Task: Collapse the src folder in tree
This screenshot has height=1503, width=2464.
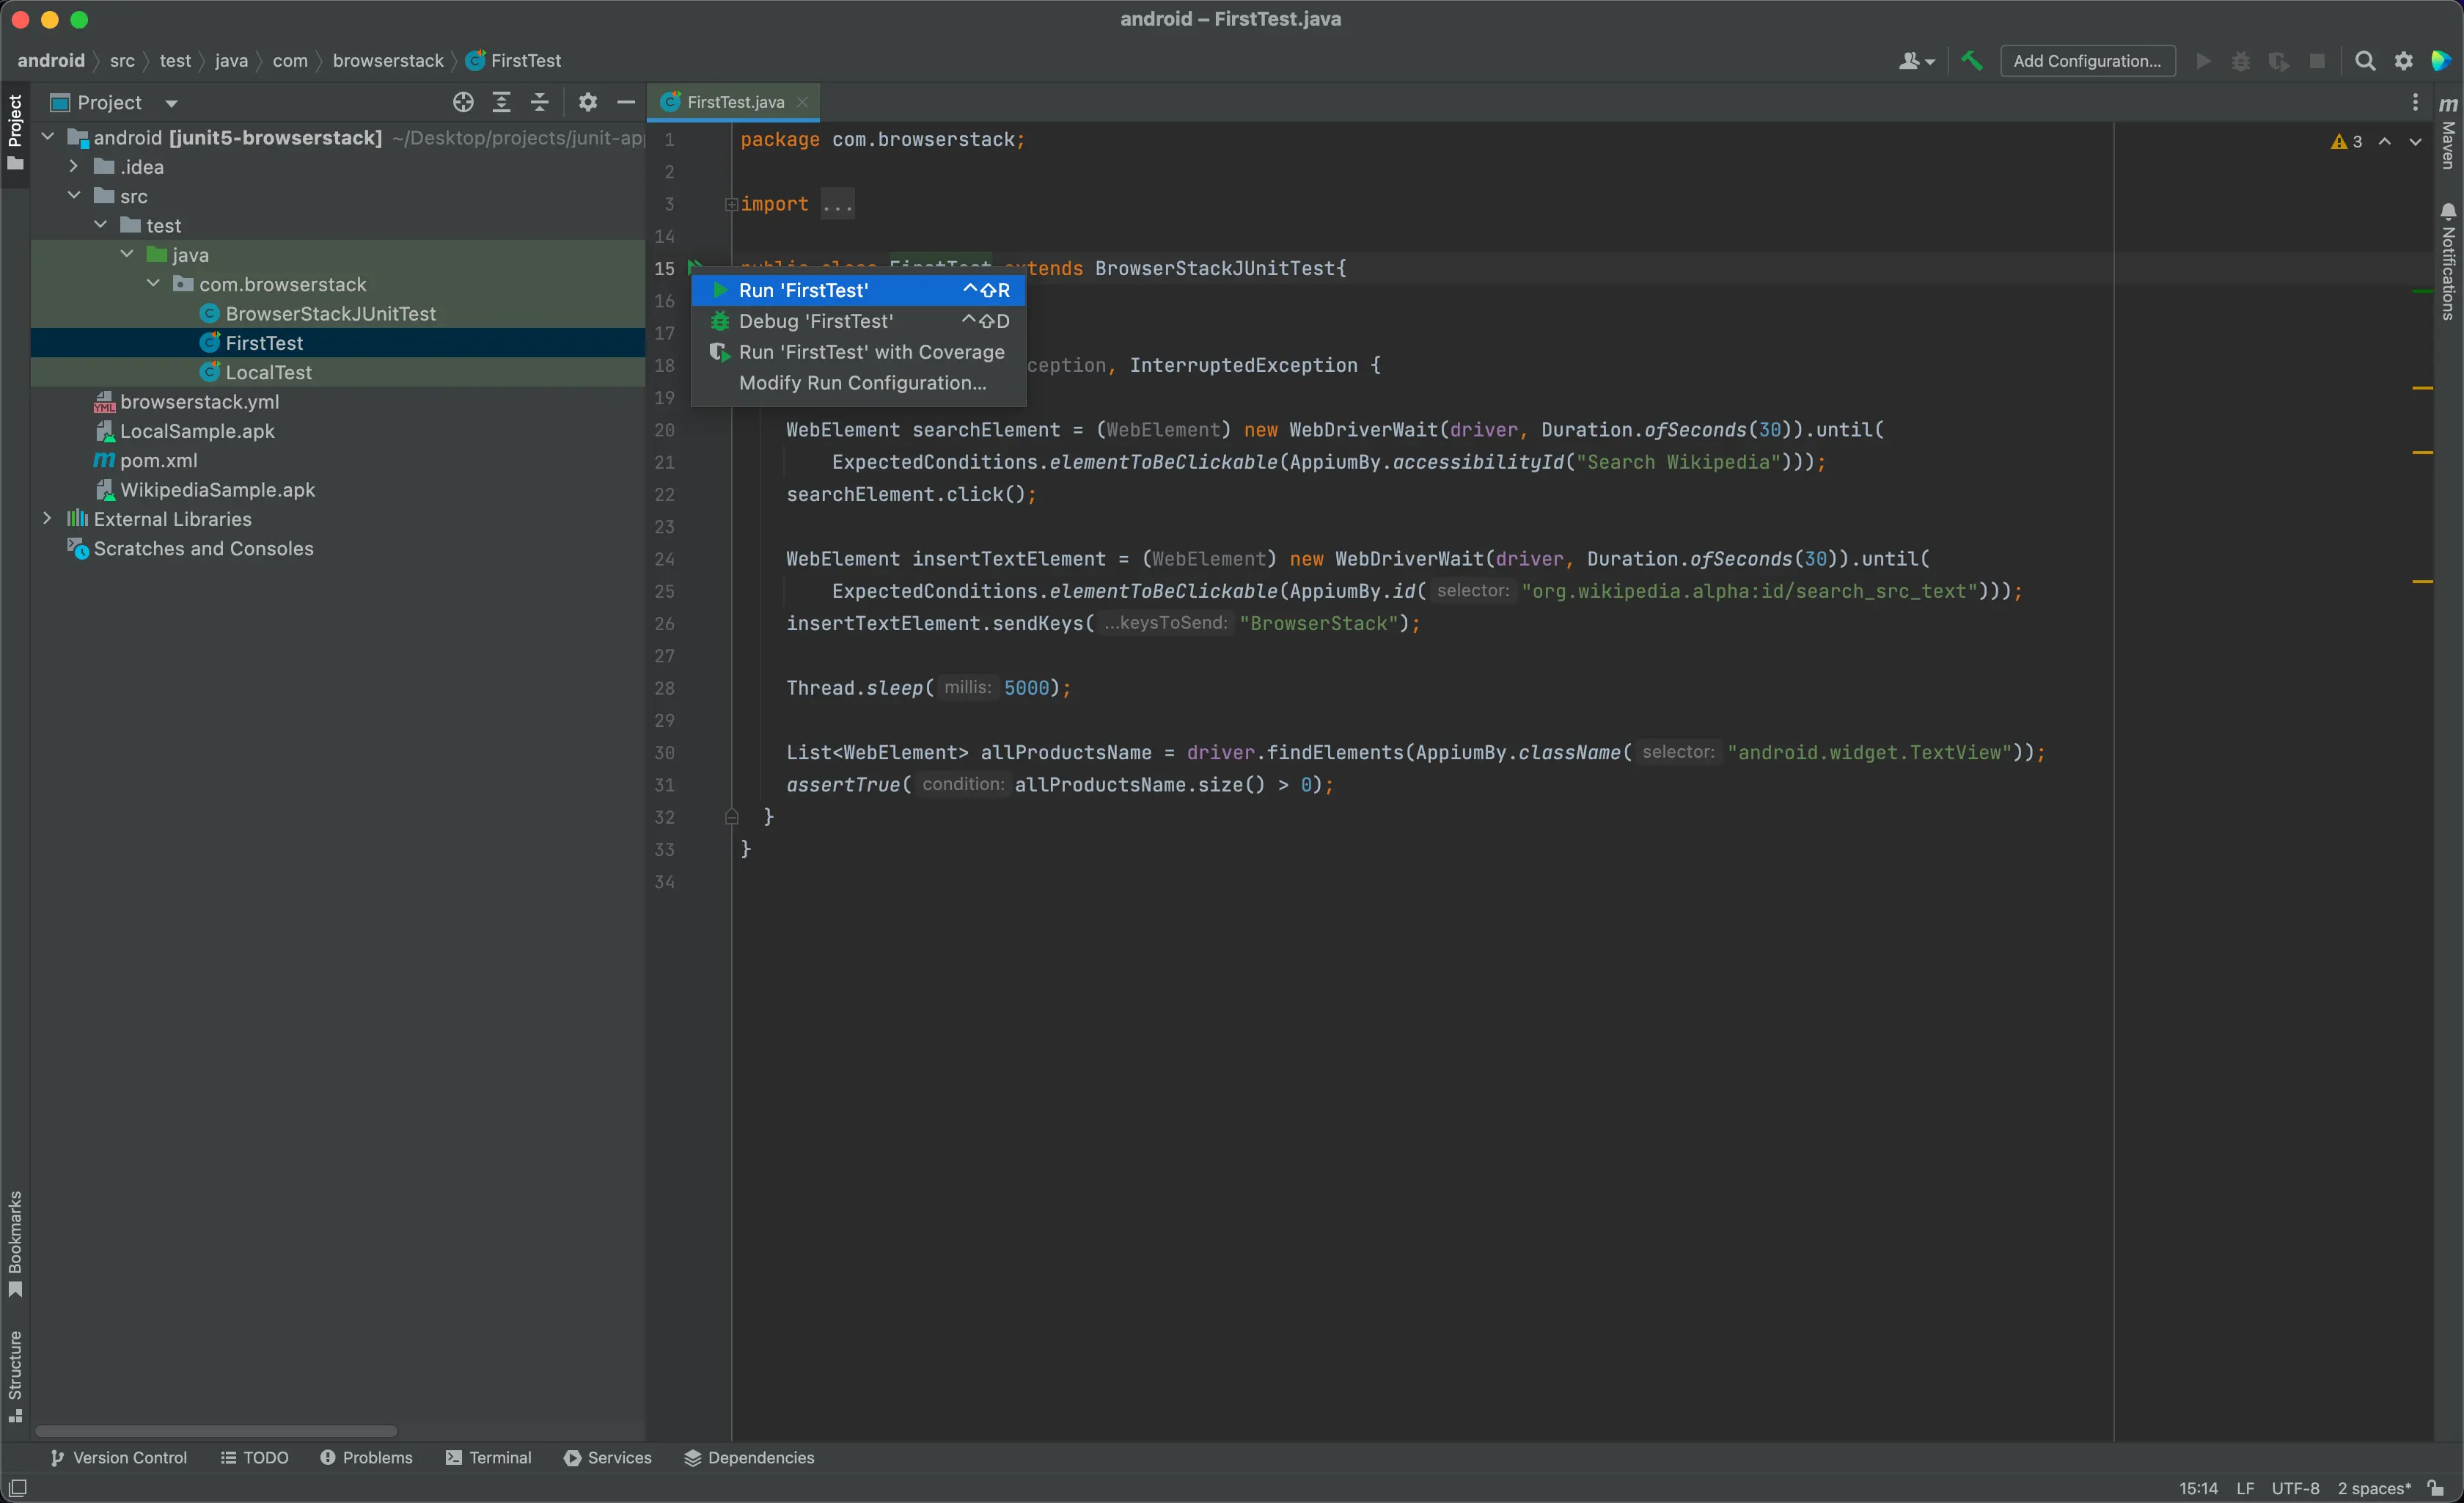Action: tap(74, 196)
